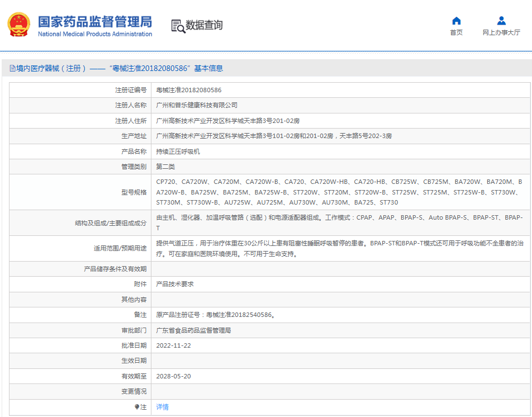Click the 备注 original registration number text

coord(216,314)
